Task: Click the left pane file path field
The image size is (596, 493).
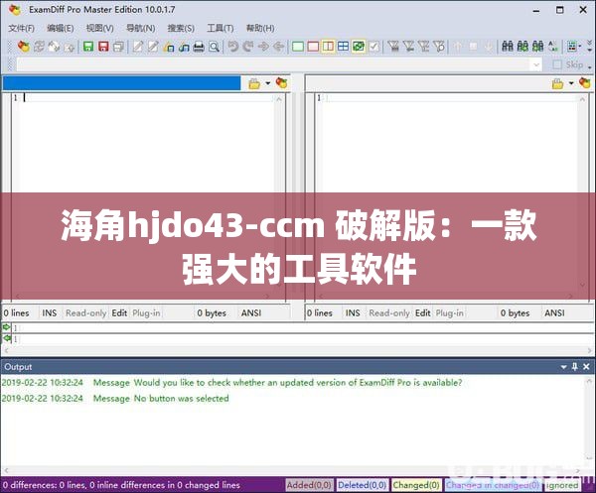Action: 121,83
